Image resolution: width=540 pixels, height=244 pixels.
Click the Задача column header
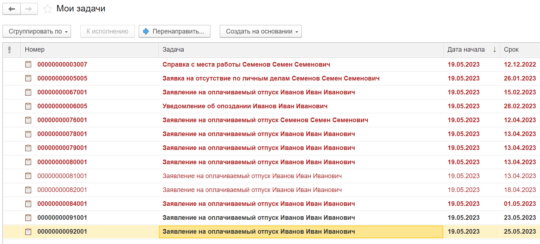coord(301,50)
